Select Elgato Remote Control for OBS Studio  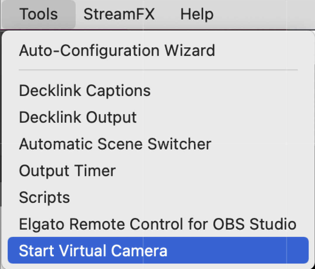[157, 224]
